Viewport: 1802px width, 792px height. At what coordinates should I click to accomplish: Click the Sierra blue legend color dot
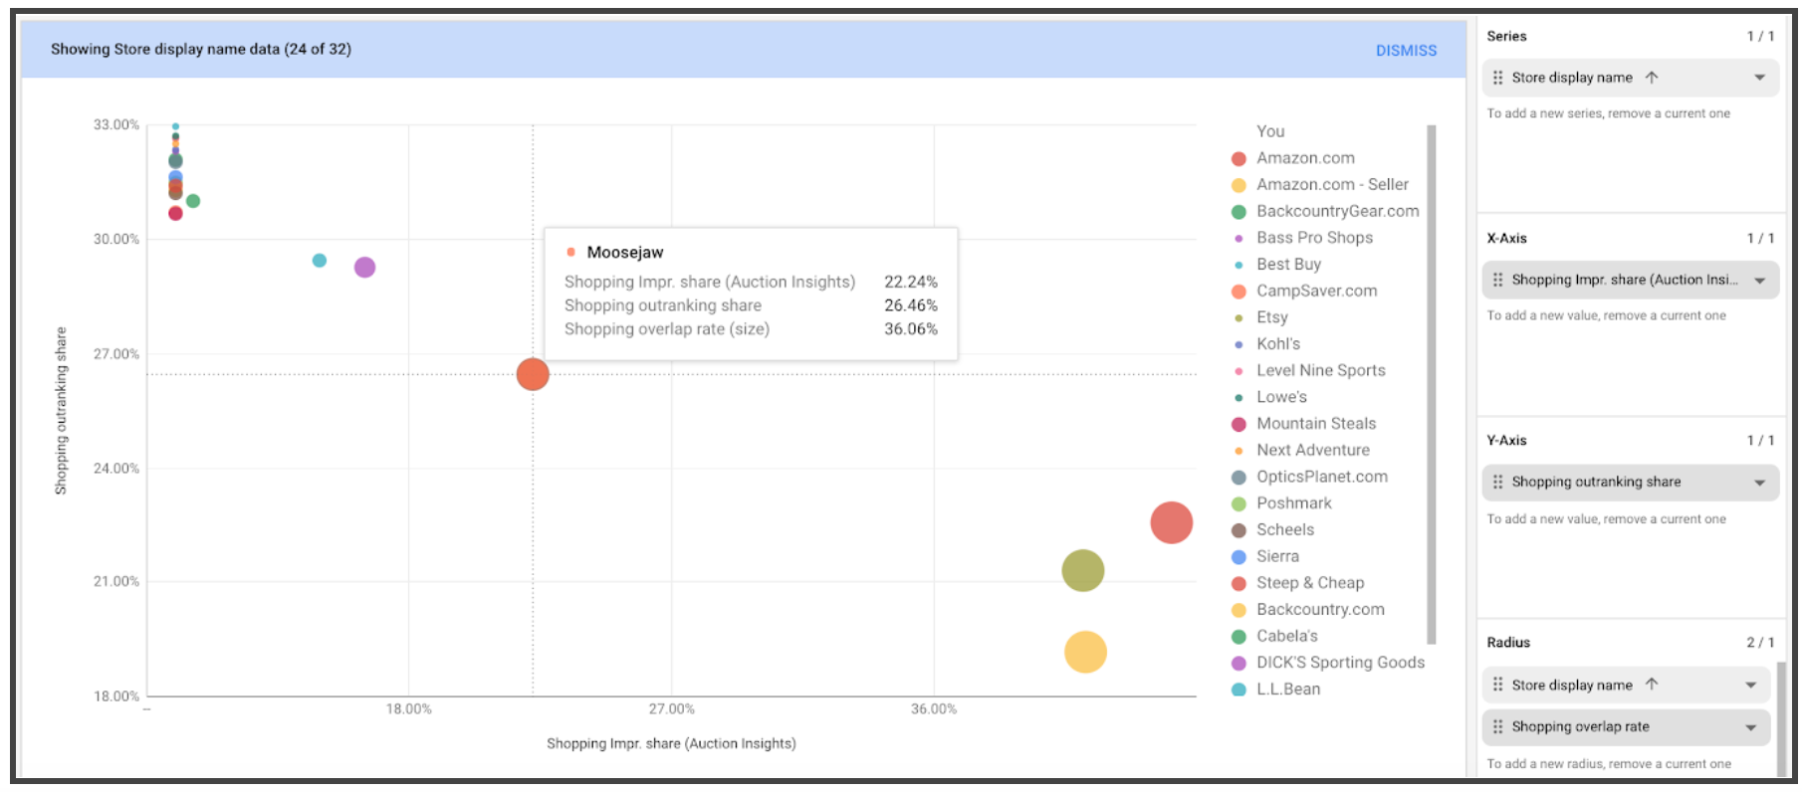click(1239, 557)
